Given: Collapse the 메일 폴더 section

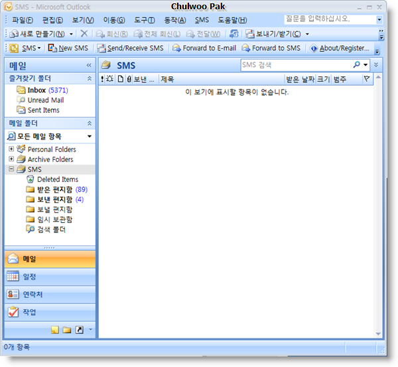Looking at the screenshot, I should (90, 123).
